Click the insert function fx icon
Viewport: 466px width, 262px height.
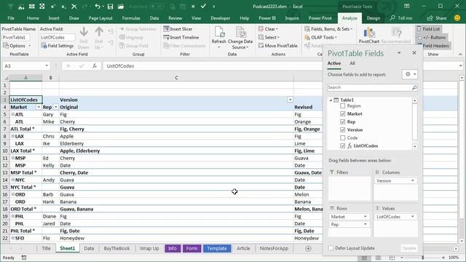[x=95, y=66]
